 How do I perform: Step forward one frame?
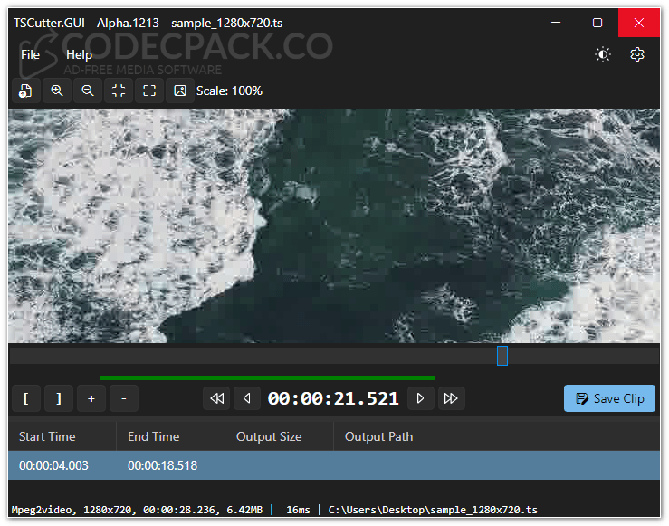[x=420, y=398]
